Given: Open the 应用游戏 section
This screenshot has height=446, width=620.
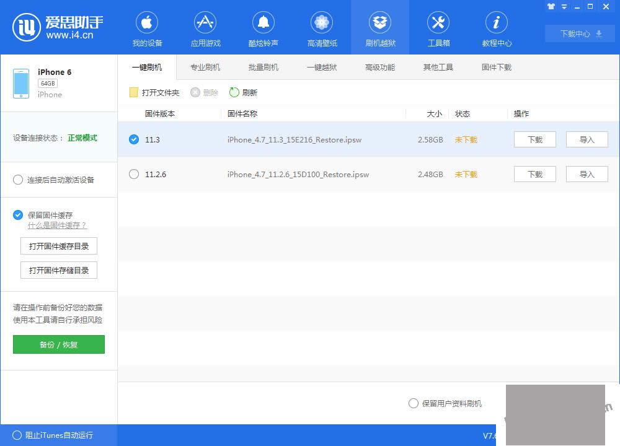Looking at the screenshot, I should click(205, 30).
